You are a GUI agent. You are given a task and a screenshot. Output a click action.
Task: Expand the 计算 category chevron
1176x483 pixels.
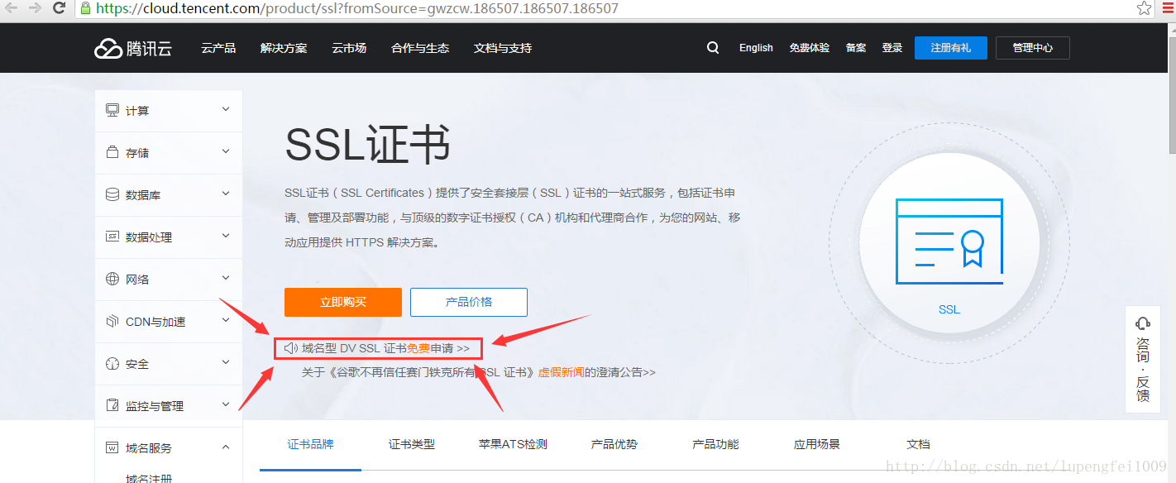click(x=226, y=109)
